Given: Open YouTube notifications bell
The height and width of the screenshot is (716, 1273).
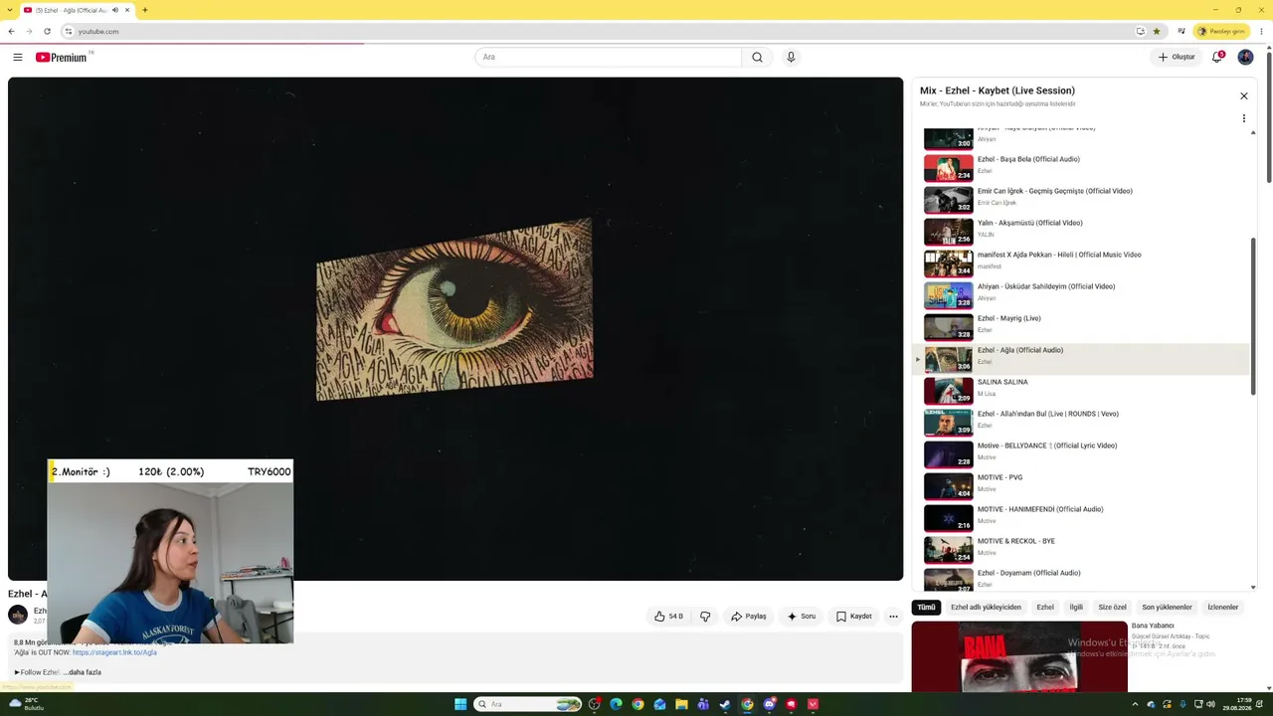Looking at the screenshot, I should point(1216,58).
